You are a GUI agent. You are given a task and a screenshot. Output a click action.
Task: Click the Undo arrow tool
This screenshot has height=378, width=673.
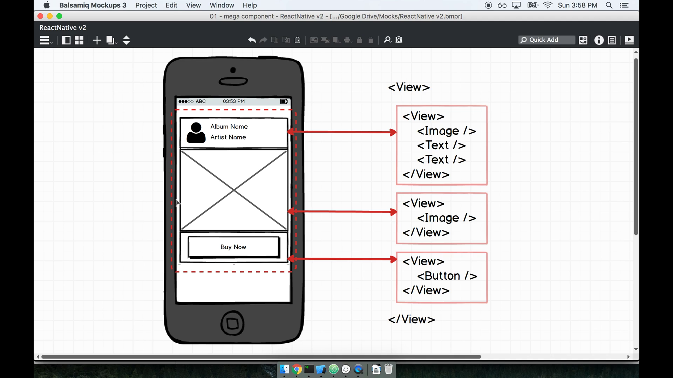tap(252, 40)
